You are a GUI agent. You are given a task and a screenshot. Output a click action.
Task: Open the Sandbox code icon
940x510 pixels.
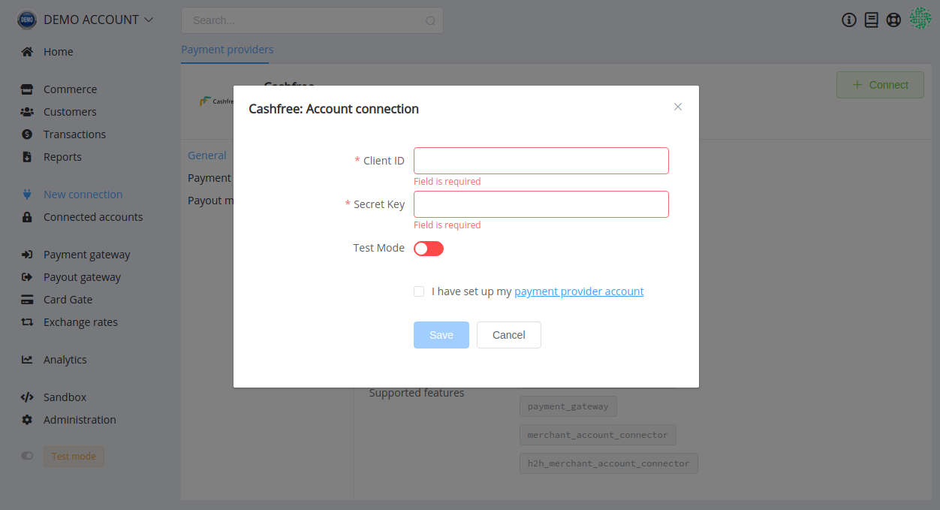27,397
